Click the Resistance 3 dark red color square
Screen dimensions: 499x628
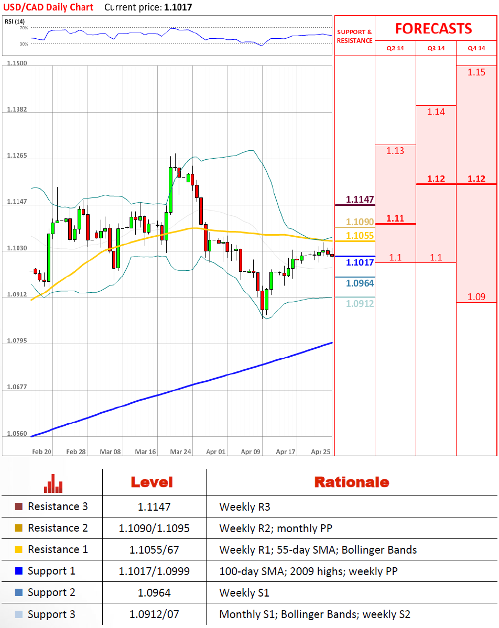pos(19,506)
